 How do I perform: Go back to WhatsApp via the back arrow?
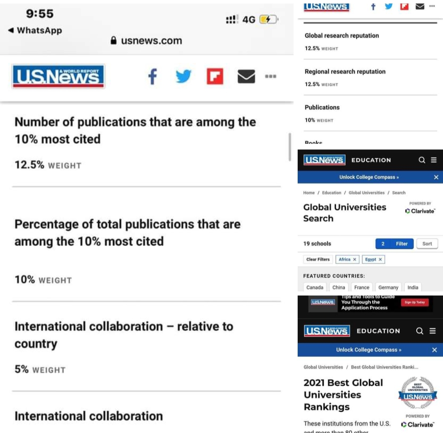click(11, 30)
